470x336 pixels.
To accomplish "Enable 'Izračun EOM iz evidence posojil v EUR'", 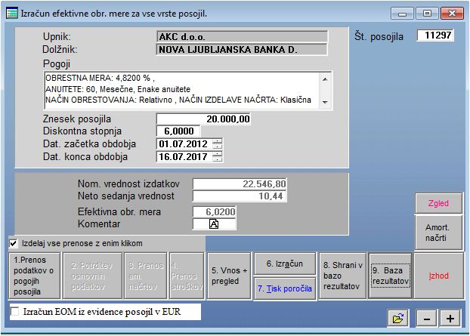I will (x=15, y=312).
